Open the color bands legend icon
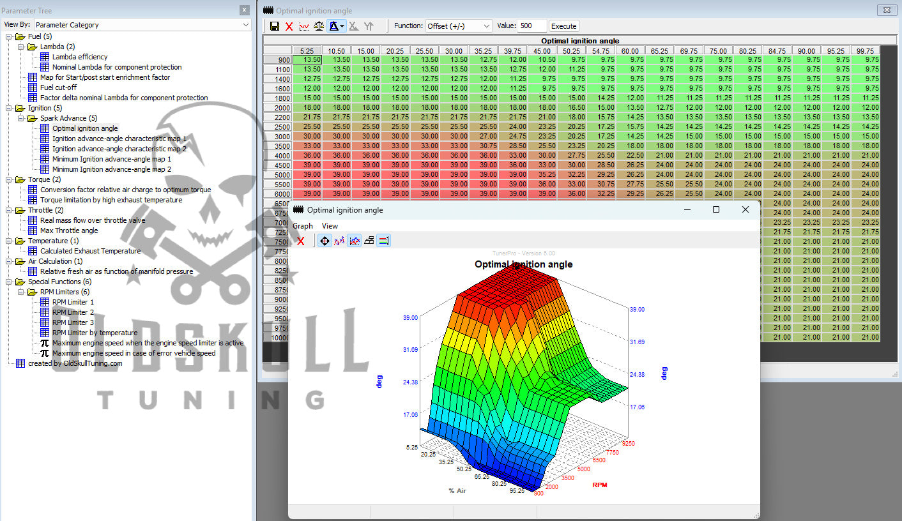This screenshot has width=902, height=521. click(x=383, y=241)
